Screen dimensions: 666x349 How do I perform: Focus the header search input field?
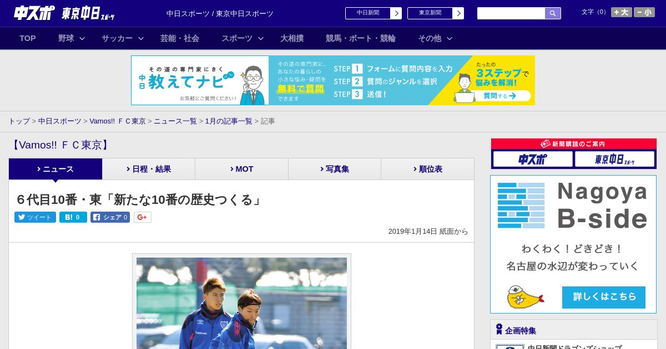[x=511, y=13]
